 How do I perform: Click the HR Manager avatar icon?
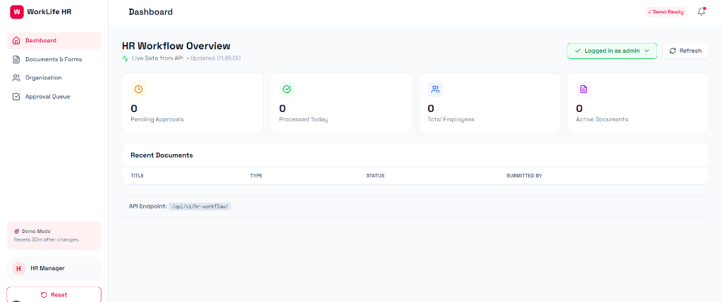tap(18, 268)
